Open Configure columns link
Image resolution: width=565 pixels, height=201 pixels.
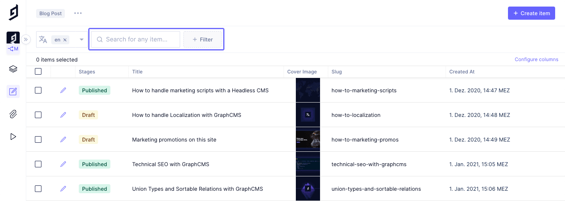click(x=536, y=59)
